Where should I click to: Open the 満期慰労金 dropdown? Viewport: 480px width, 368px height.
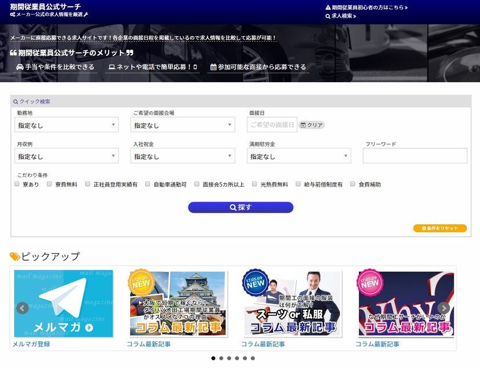(298, 155)
